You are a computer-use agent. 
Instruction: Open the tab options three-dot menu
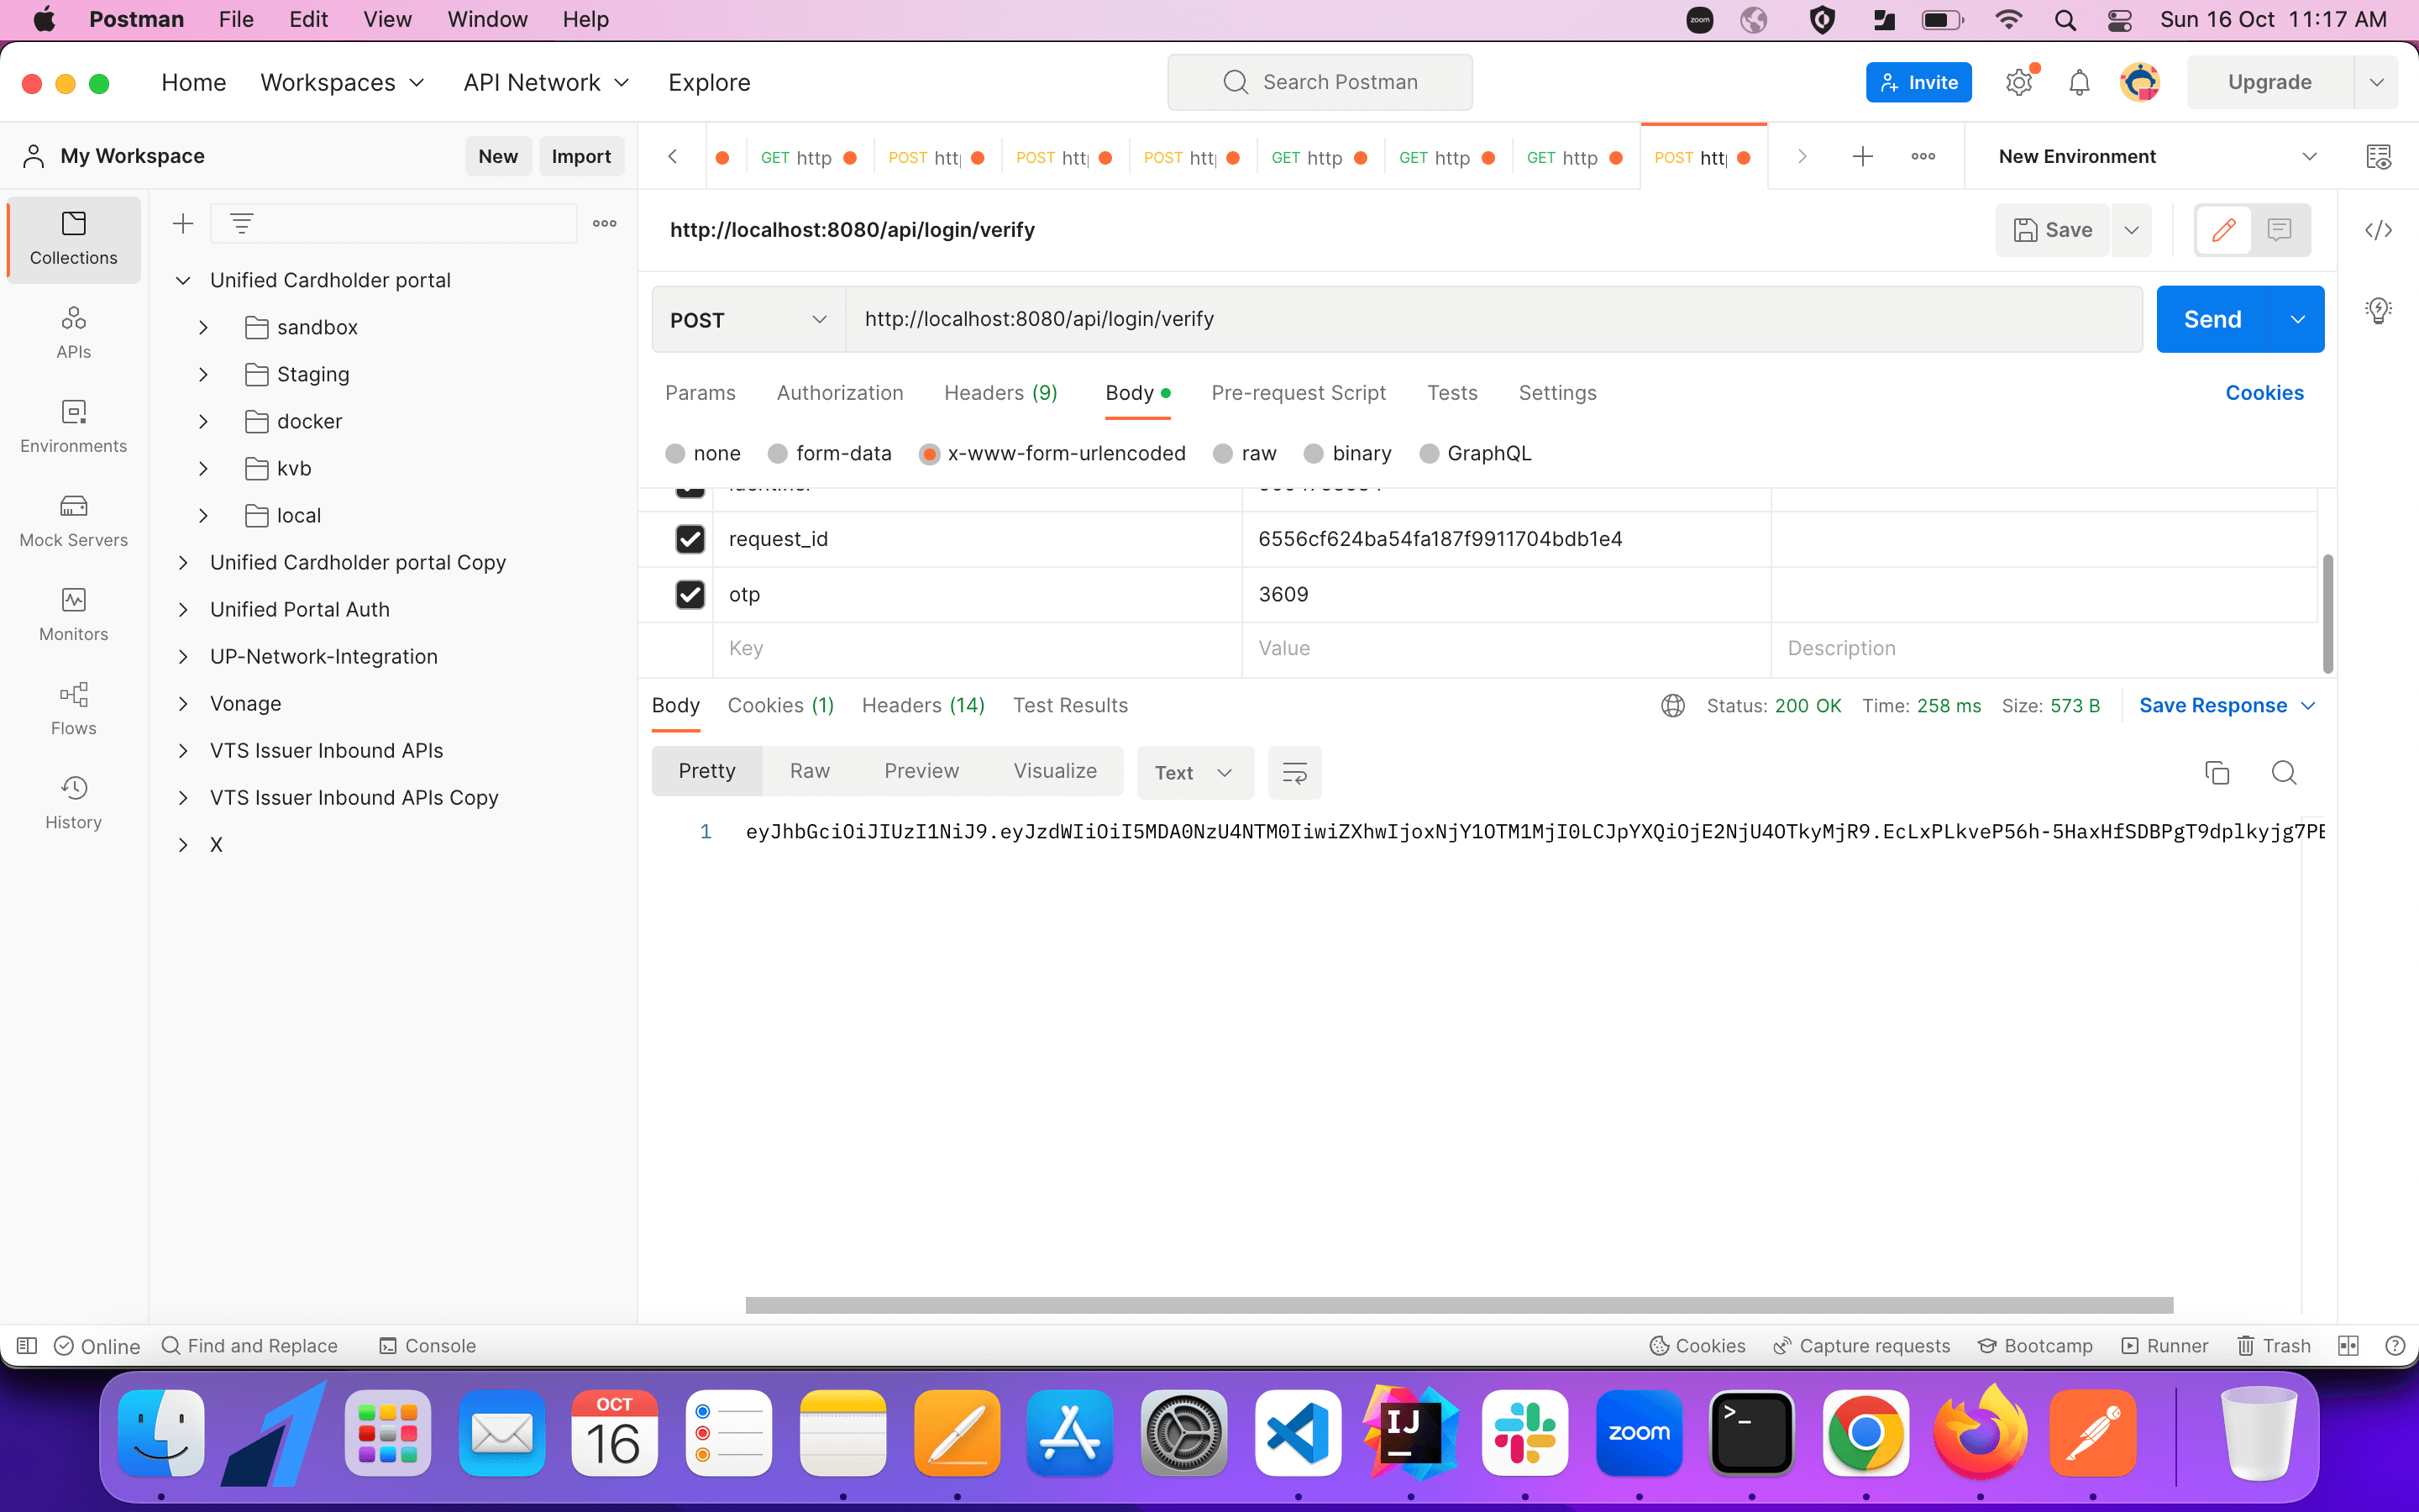point(1923,156)
